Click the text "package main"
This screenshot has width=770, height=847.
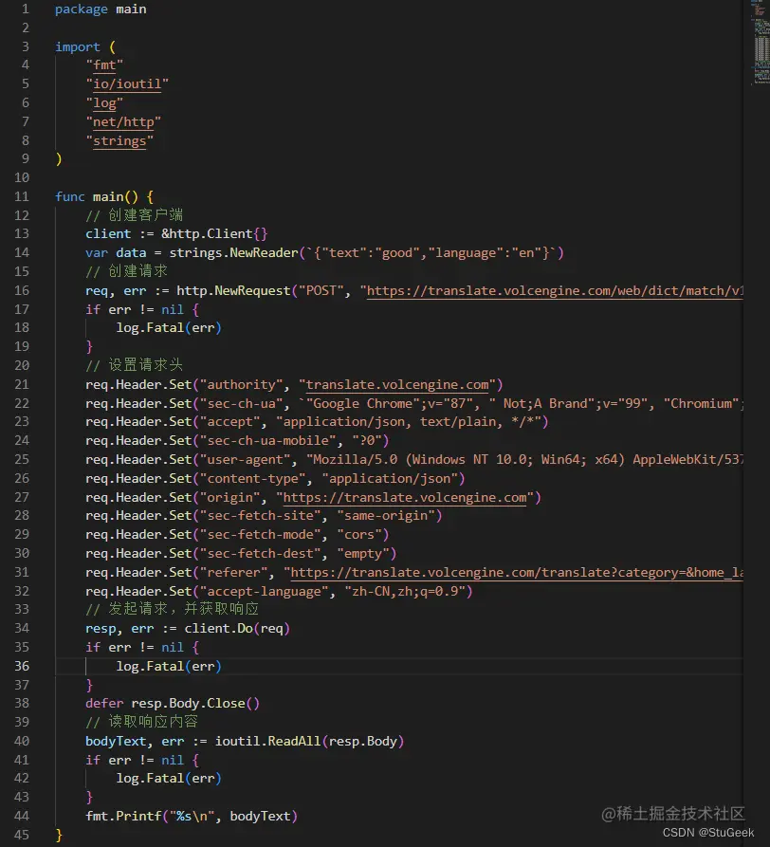[101, 9]
